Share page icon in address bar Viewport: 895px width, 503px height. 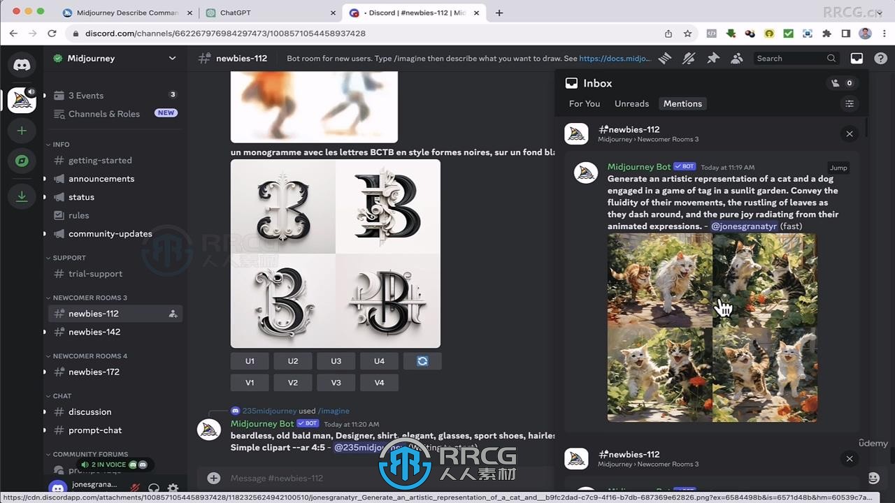tap(668, 34)
